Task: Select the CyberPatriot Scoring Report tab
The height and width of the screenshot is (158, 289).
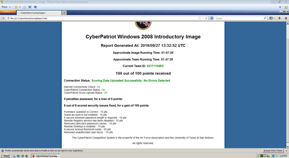Action: tap(39, 13)
